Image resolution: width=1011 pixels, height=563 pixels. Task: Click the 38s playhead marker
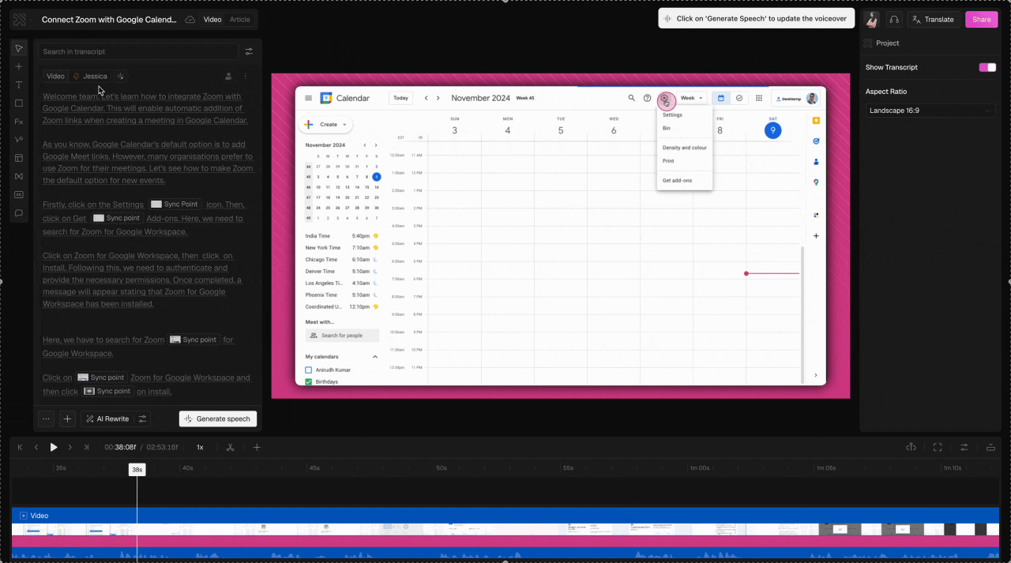pos(137,469)
